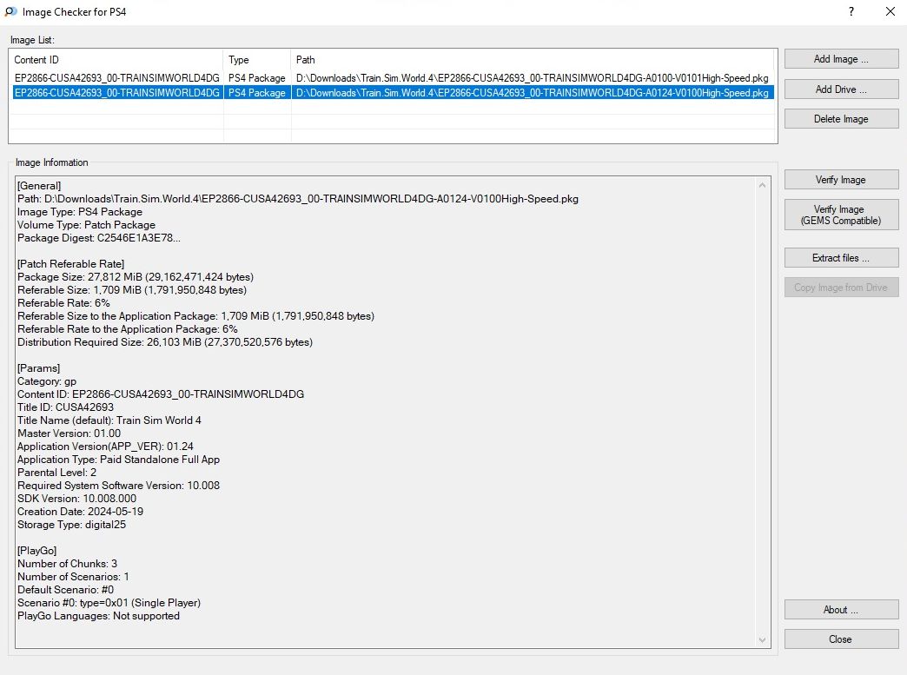Click the Parental Level: 2 line

(56, 472)
